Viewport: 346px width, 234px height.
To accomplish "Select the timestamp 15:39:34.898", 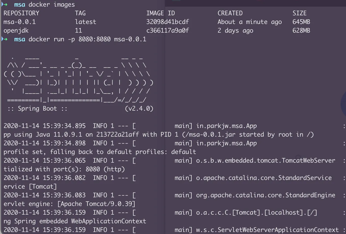I will point(64,143).
